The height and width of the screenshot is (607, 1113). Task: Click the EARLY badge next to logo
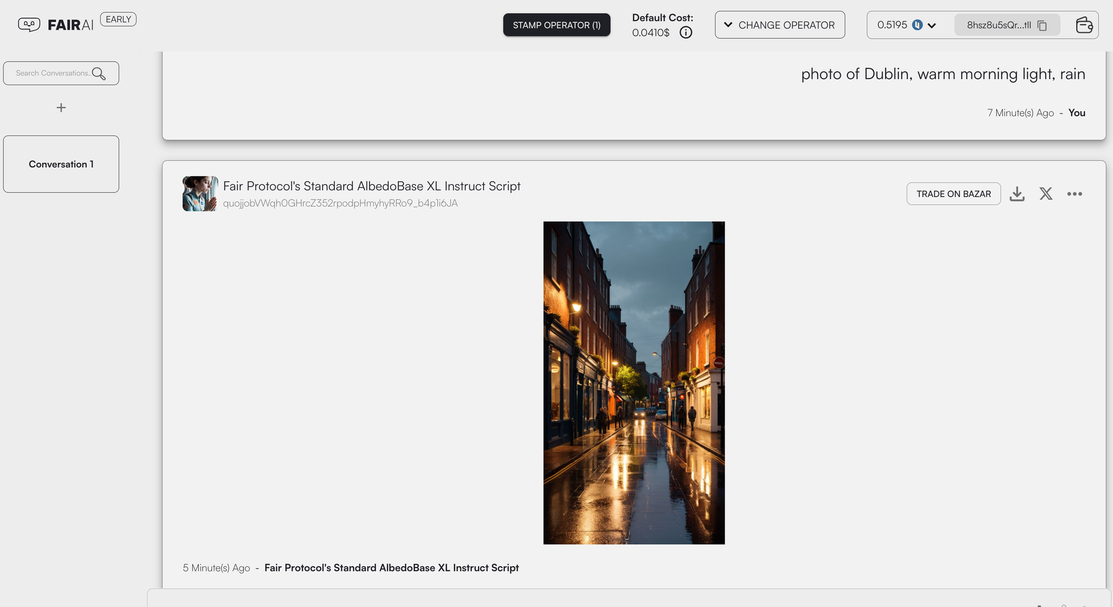pos(119,19)
